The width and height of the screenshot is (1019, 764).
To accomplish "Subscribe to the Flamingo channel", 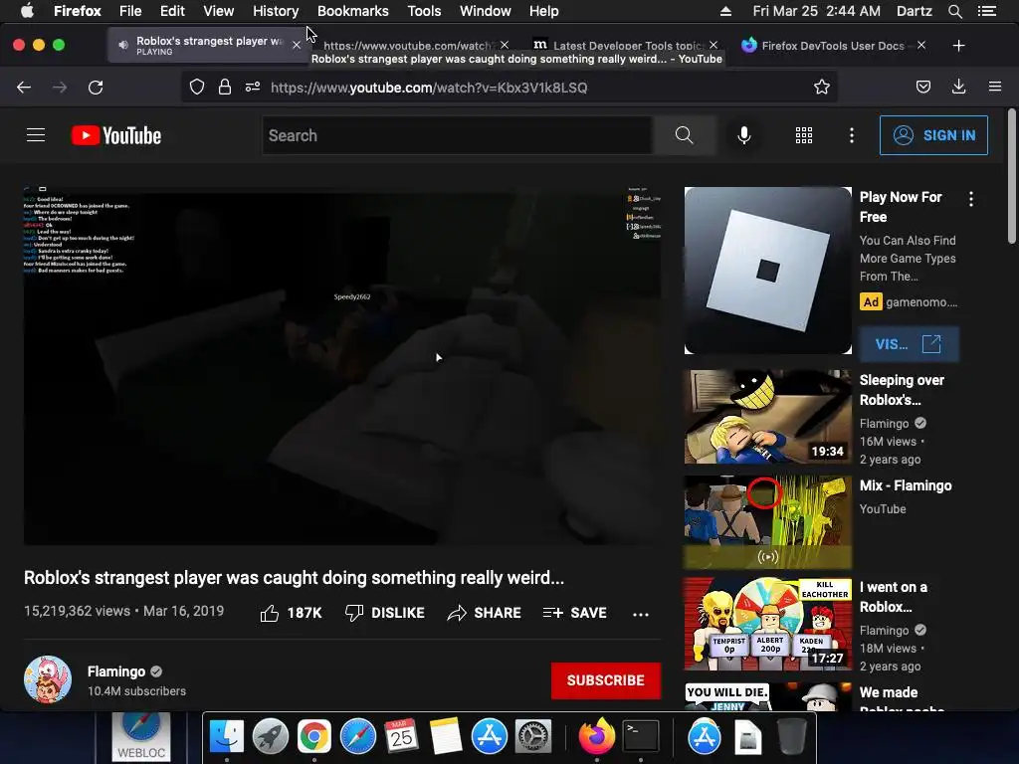I will (x=606, y=680).
